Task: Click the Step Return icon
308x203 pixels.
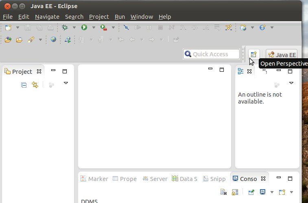Action: [x=206, y=28]
